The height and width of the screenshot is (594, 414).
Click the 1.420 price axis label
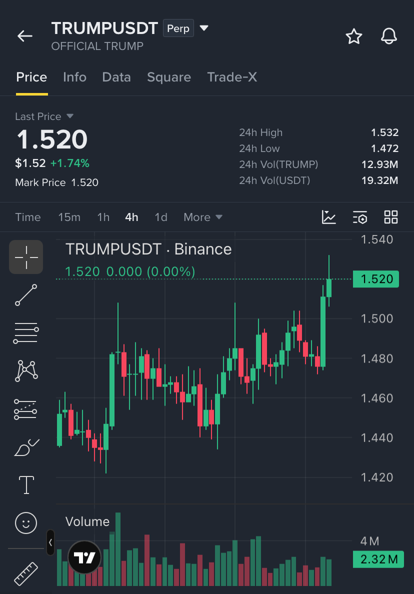[377, 477]
